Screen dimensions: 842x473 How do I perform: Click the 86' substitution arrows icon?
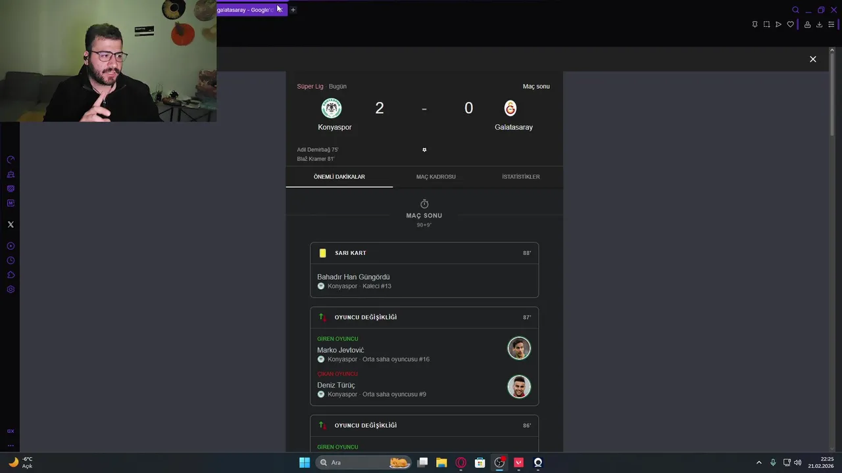322,426
